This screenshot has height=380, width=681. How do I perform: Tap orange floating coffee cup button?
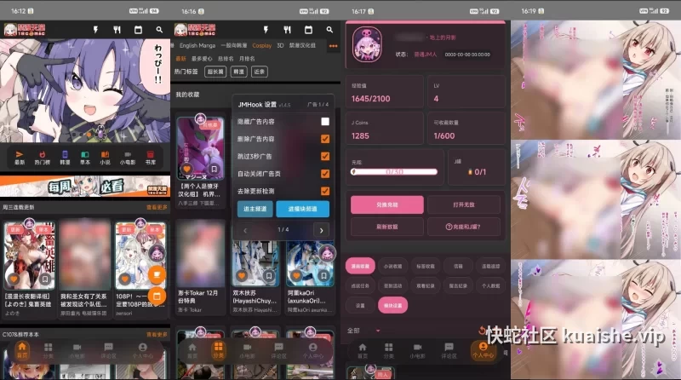point(157,275)
